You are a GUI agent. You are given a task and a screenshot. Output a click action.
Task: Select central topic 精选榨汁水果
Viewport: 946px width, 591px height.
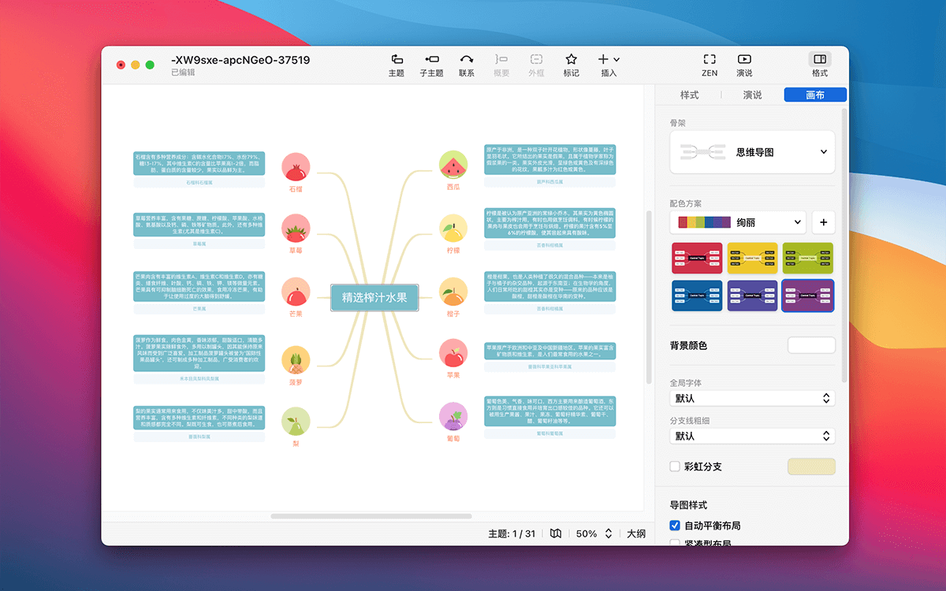374,298
